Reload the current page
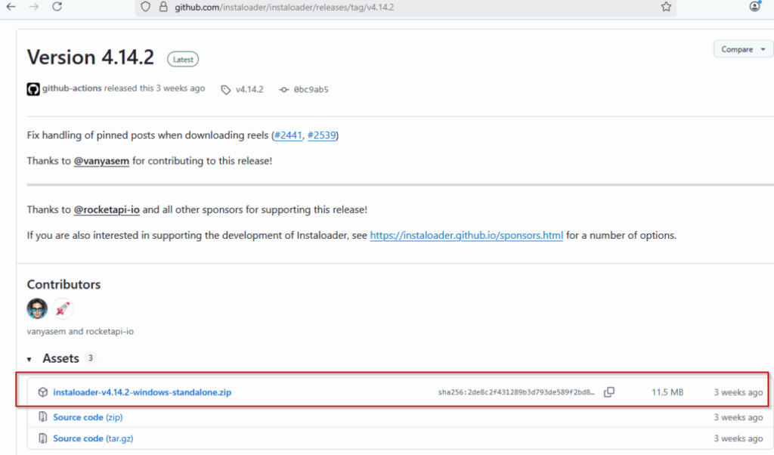Image resolution: width=774 pixels, height=455 pixels. pyautogui.click(x=57, y=7)
